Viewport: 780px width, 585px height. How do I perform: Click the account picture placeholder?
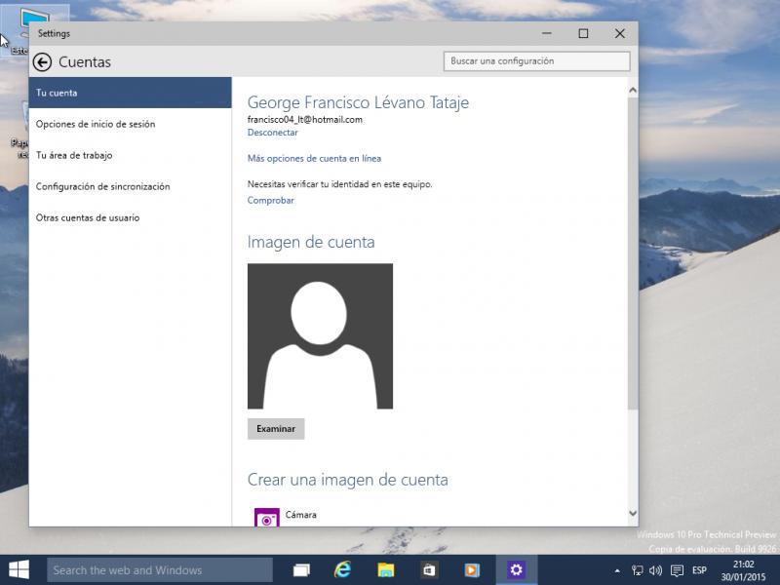coord(321,336)
